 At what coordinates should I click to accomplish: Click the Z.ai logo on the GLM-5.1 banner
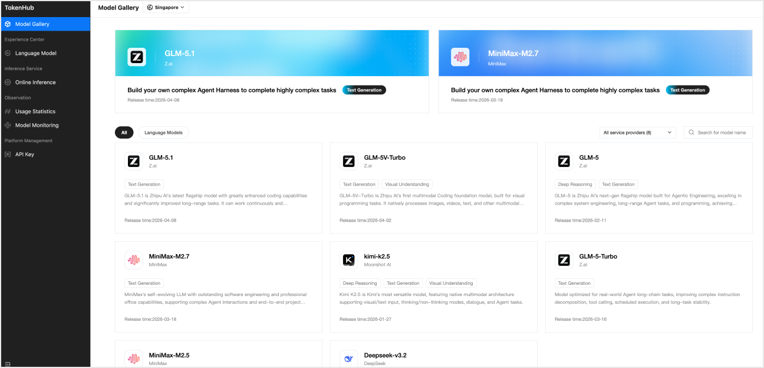[137, 57]
